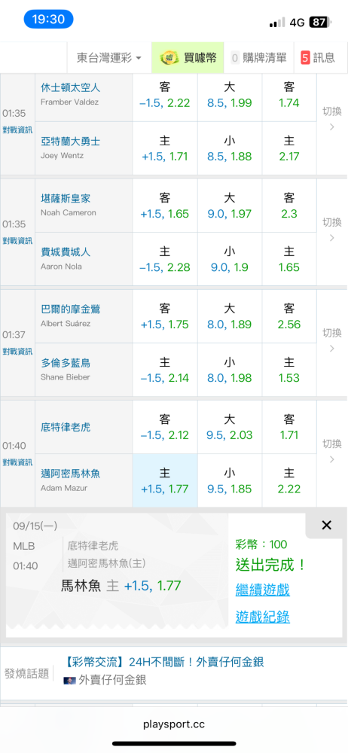Select 大 9.0, 1.97 in the Royals game
Viewport: 348px width, 753px height.
[229, 206]
